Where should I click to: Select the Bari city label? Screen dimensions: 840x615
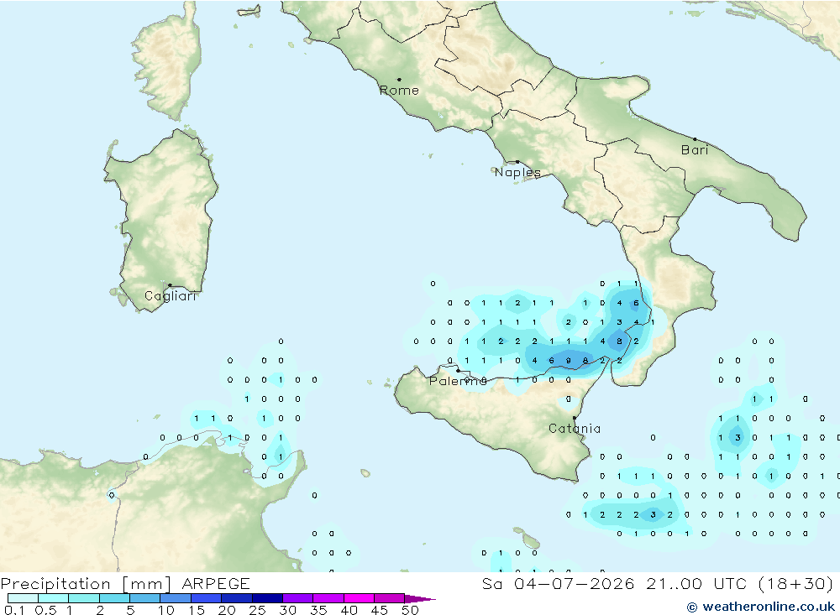pyautogui.click(x=695, y=150)
